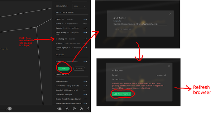Viewport: 215px width, 119px height.
Task: Click the EWDLC addon label
Action: [x=58, y=19]
